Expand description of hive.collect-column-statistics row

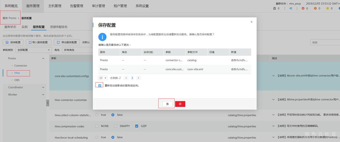point(274,115)
